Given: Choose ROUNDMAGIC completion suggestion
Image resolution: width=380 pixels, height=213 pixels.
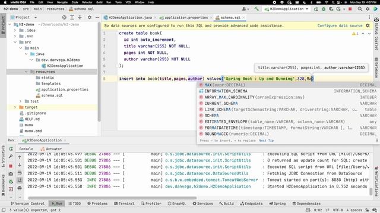Looking at the screenshot, I should click(x=287, y=134).
